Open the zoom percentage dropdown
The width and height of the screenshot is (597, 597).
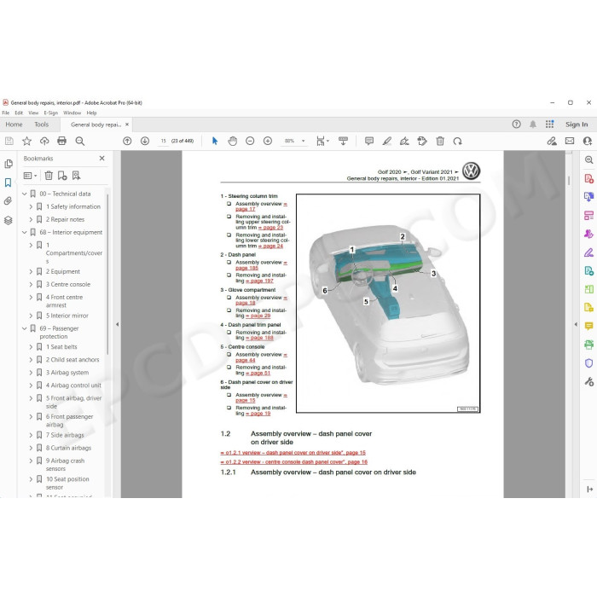(x=304, y=142)
